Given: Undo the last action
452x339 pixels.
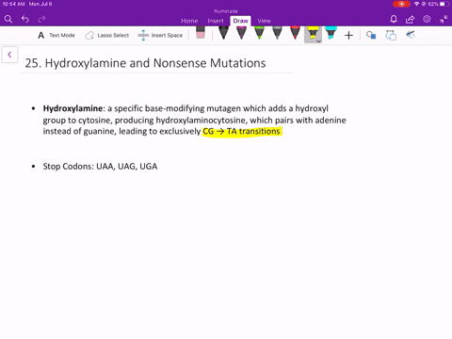Looking at the screenshot, I should pos(25,20).
